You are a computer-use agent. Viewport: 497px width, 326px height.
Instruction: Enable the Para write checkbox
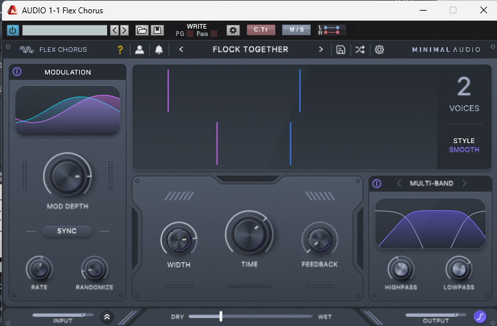[214, 33]
